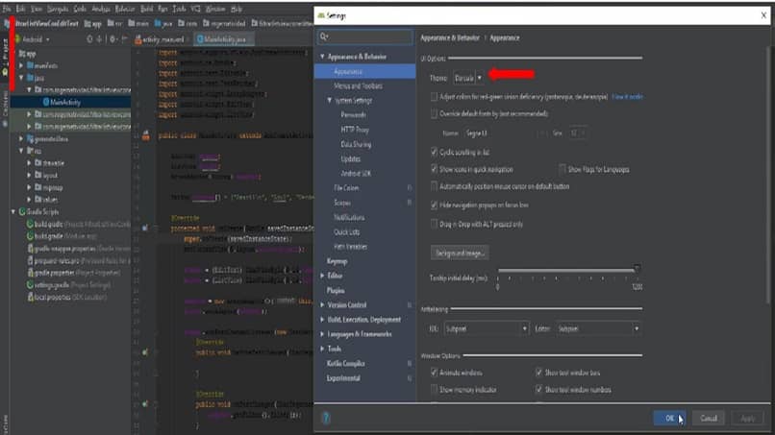The width and height of the screenshot is (775, 435).
Task: Collapse System Settings in settings tree
Action: pos(329,100)
